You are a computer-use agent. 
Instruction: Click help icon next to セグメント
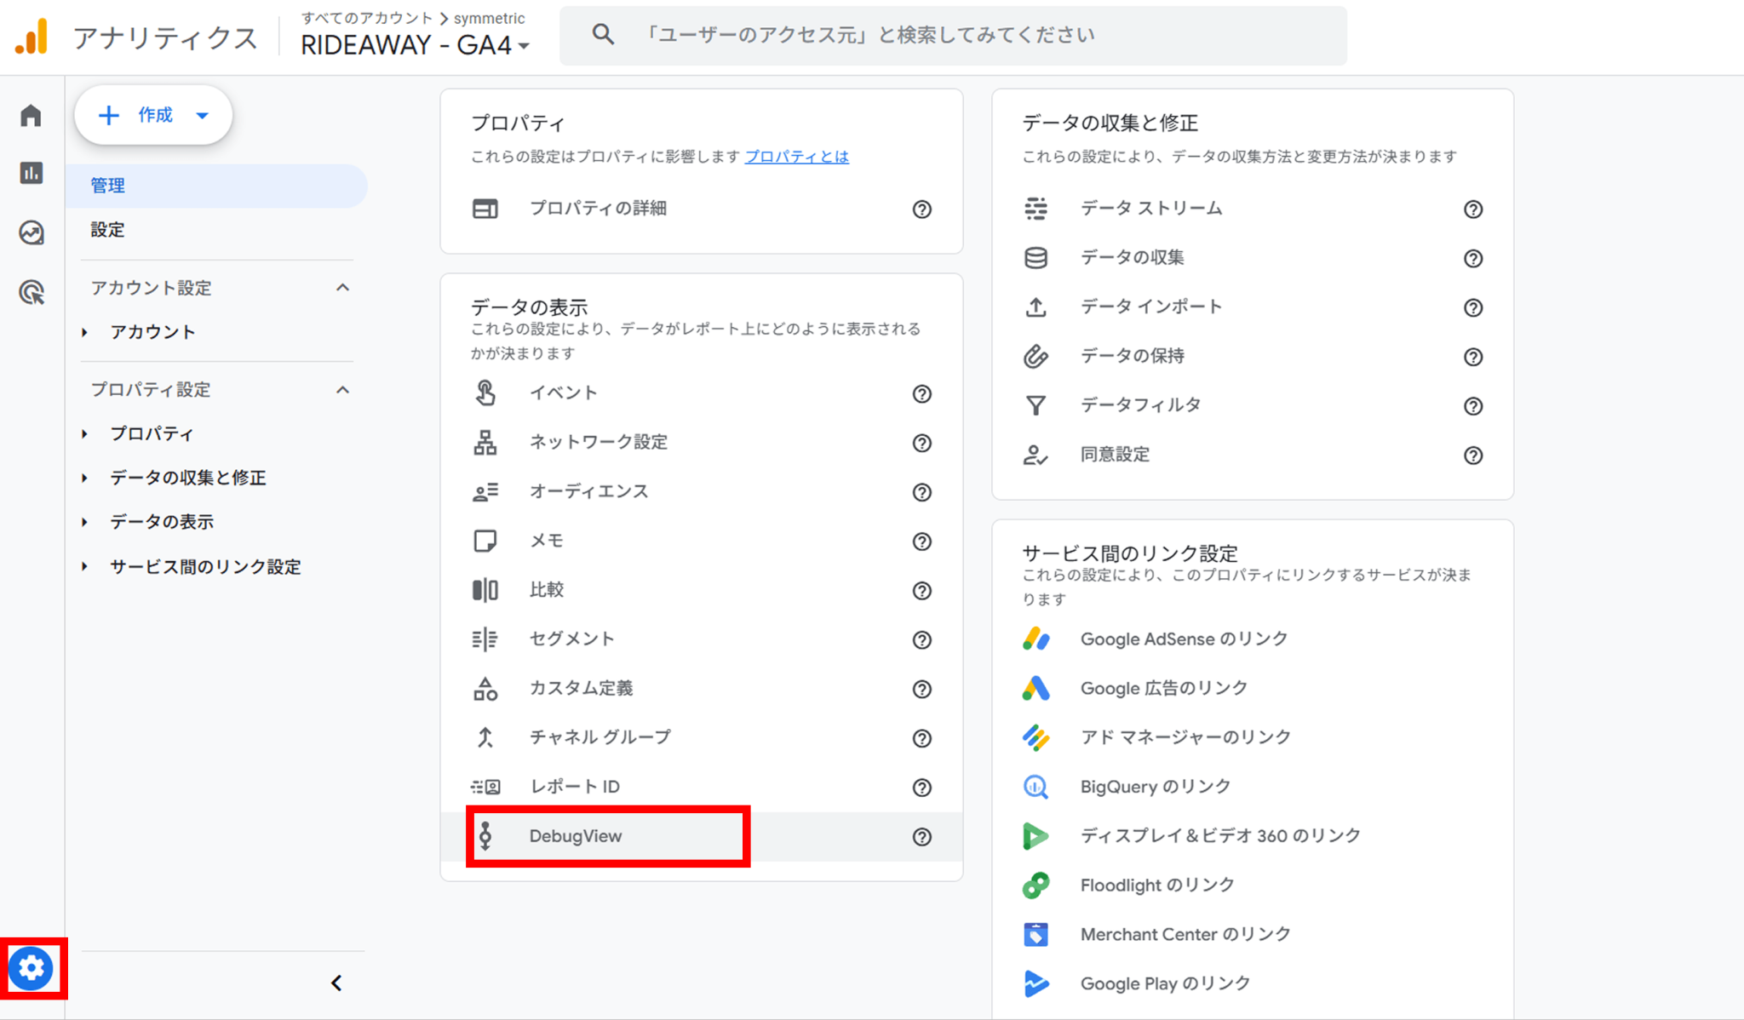pyautogui.click(x=921, y=640)
